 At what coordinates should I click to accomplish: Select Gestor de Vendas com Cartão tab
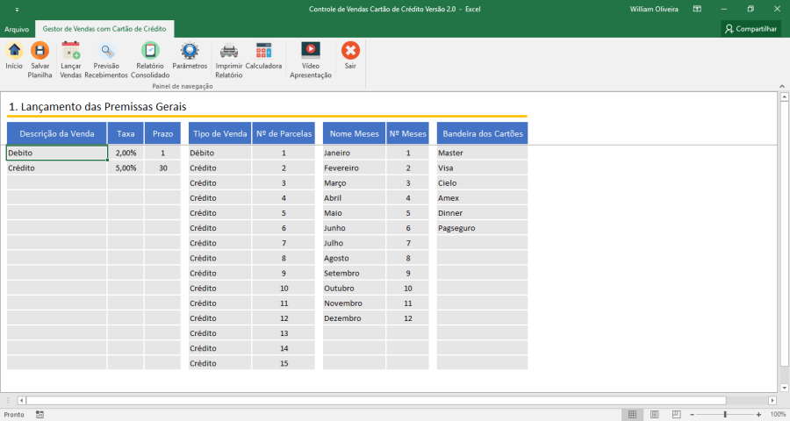click(104, 29)
